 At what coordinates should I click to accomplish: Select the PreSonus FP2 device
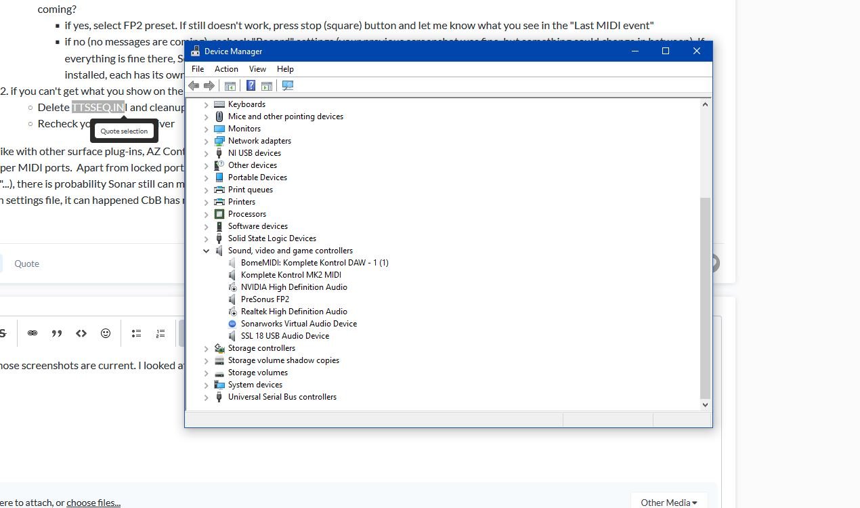(265, 299)
